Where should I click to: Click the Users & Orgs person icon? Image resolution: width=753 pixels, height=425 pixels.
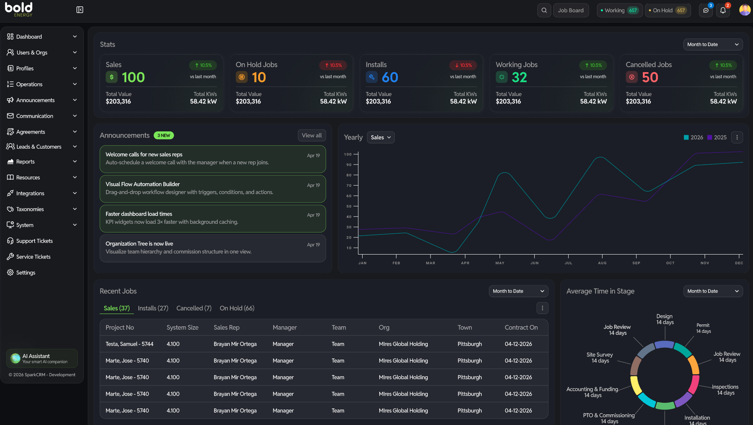click(x=10, y=52)
